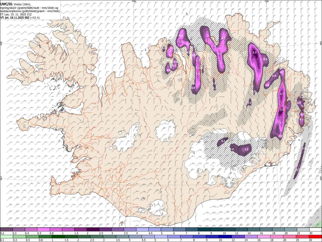Select rain scale swatch between 2 and 2.5
This screenshot has height=242, width=322.
pos(84,236)
